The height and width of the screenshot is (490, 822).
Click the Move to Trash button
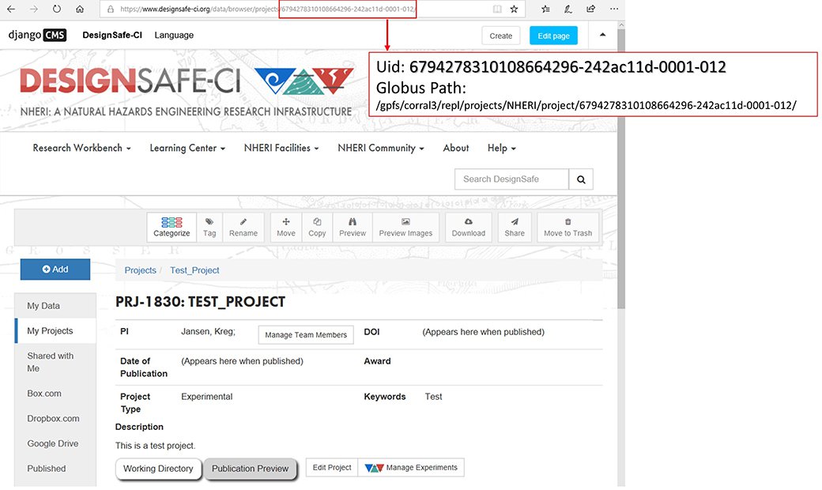[x=567, y=228]
